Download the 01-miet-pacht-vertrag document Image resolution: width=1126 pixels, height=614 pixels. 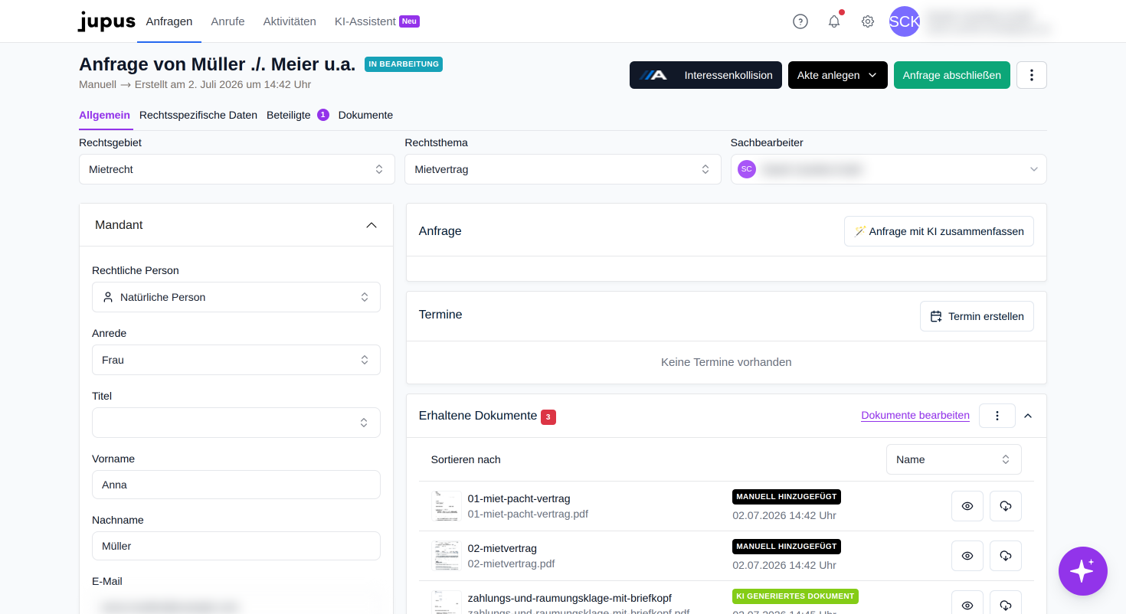coord(1006,506)
